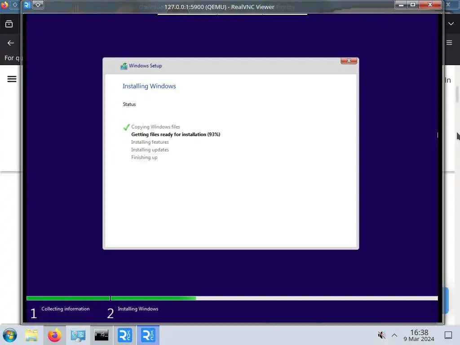Screen dimensions: 460x345
Task: Open the Windows Start menu
Action: coord(10,335)
